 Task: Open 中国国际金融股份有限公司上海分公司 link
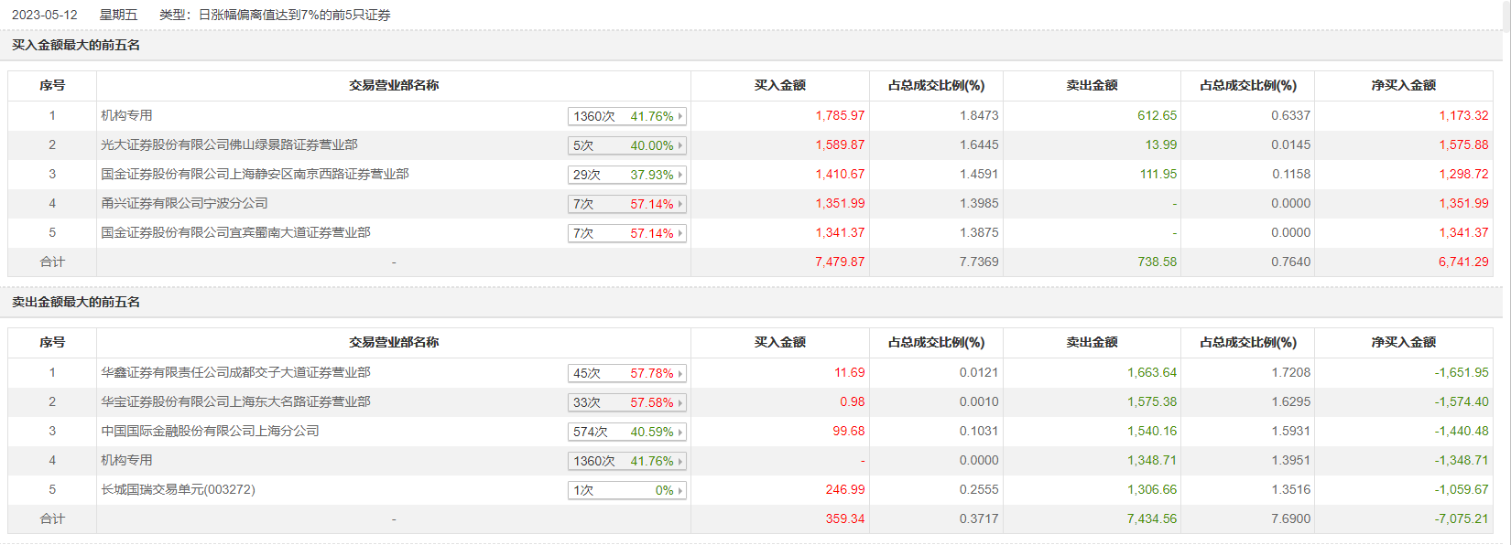pyautogui.click(x=210, y=431)
